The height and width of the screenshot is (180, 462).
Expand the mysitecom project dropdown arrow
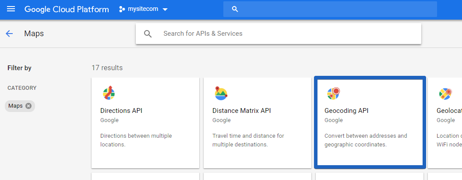165,10
